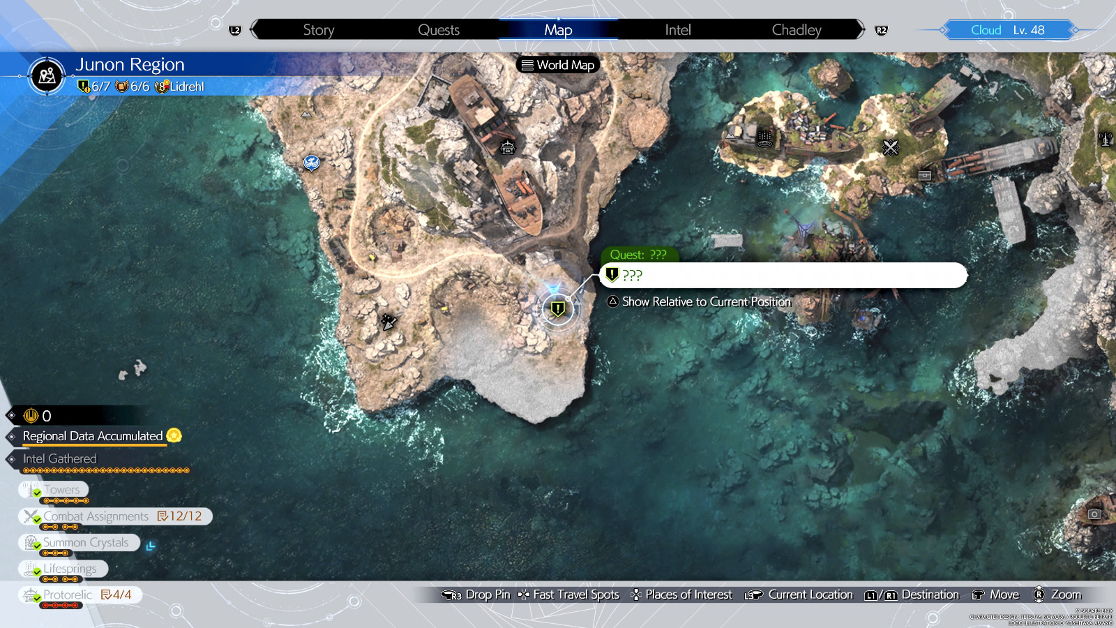Select the tower icon at the map's right edge
This screenshot has height=628, width=1116.
pyautogui.click(x=1106, y=139)
